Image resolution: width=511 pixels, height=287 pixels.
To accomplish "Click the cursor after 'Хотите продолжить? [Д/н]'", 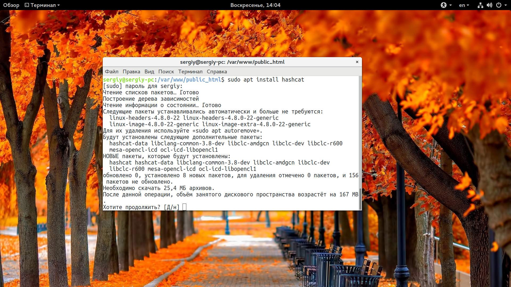I will coord(184,207).
